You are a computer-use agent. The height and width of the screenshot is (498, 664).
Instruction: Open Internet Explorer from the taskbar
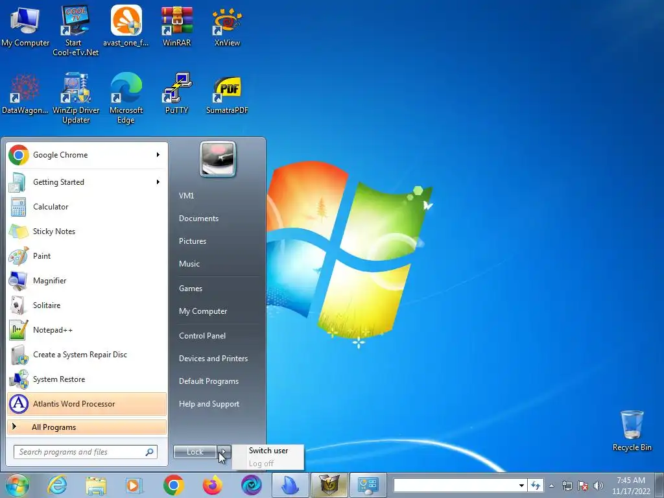tap(57, 485)
